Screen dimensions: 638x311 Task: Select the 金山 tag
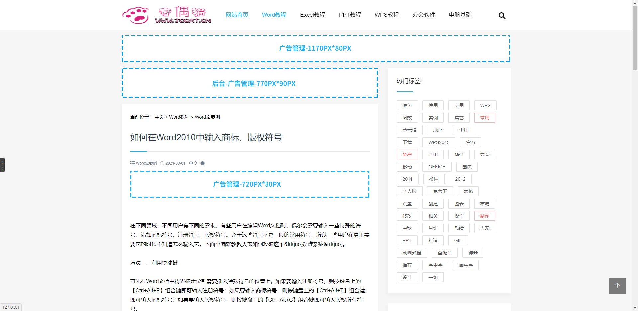tap(433, 155)
